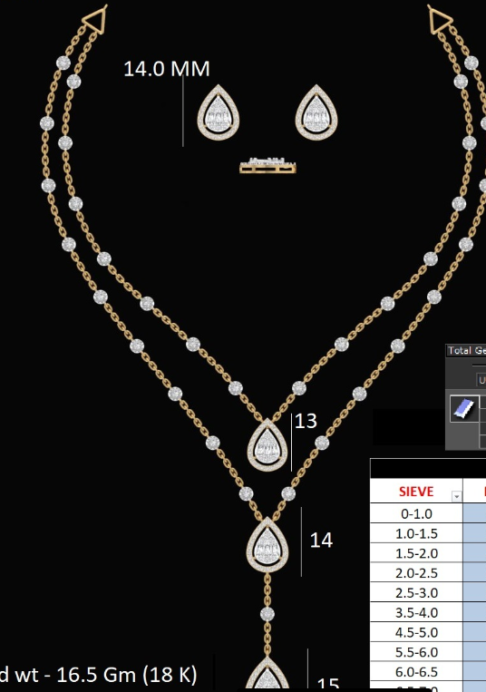The image size is (486, 692).
Task: Select the 1.0-1.5 sieve cell
Action: point(416,533)
